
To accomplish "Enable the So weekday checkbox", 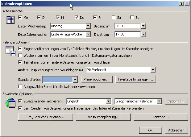I will pos(132,18).
